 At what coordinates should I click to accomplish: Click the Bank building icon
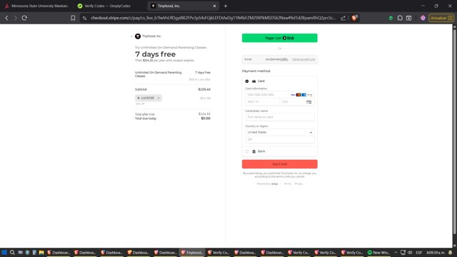254,151
